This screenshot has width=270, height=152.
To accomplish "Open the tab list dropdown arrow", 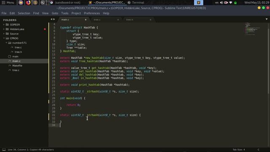I will (267, 19).
